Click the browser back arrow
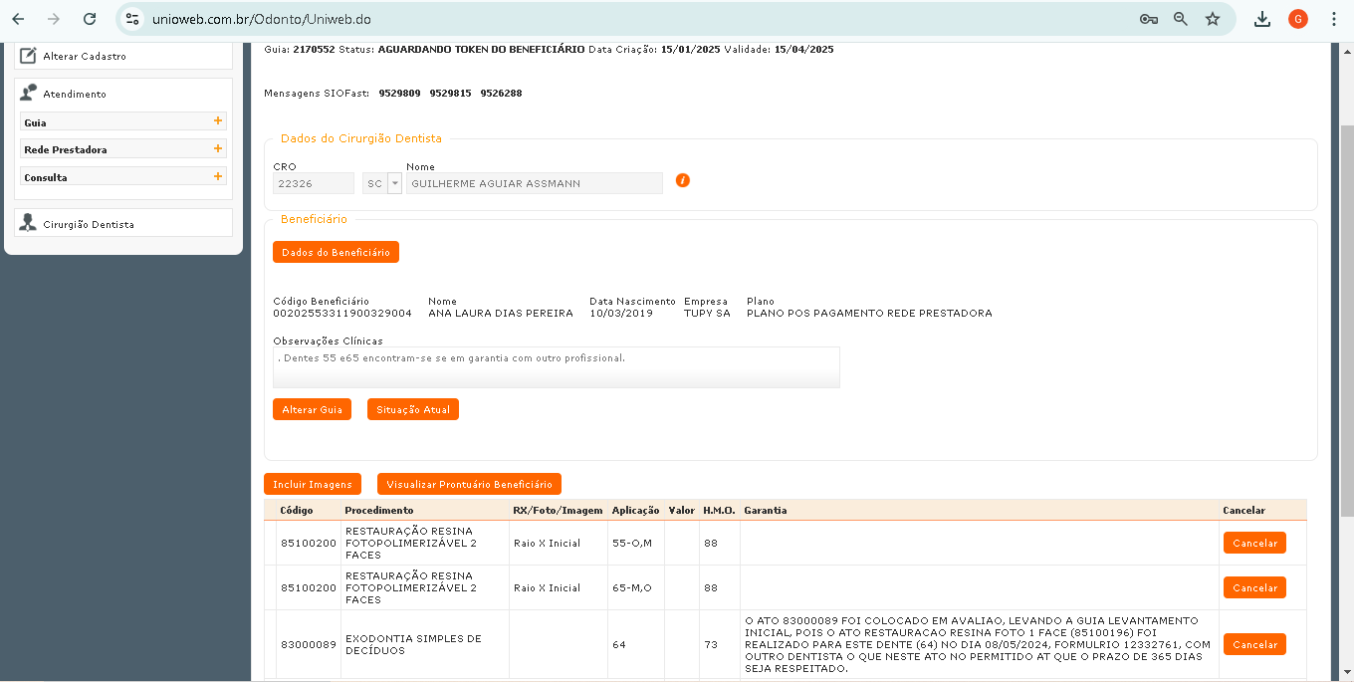The height and width of the screenshot is (682, 1354). pyautogui.click(x=19, y=19)
